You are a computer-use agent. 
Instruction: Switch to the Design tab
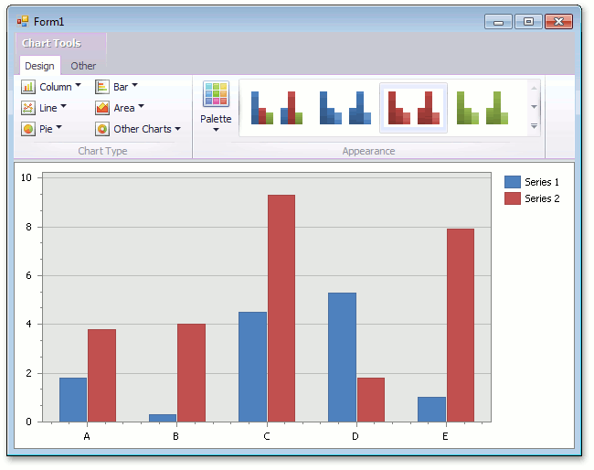39,66
